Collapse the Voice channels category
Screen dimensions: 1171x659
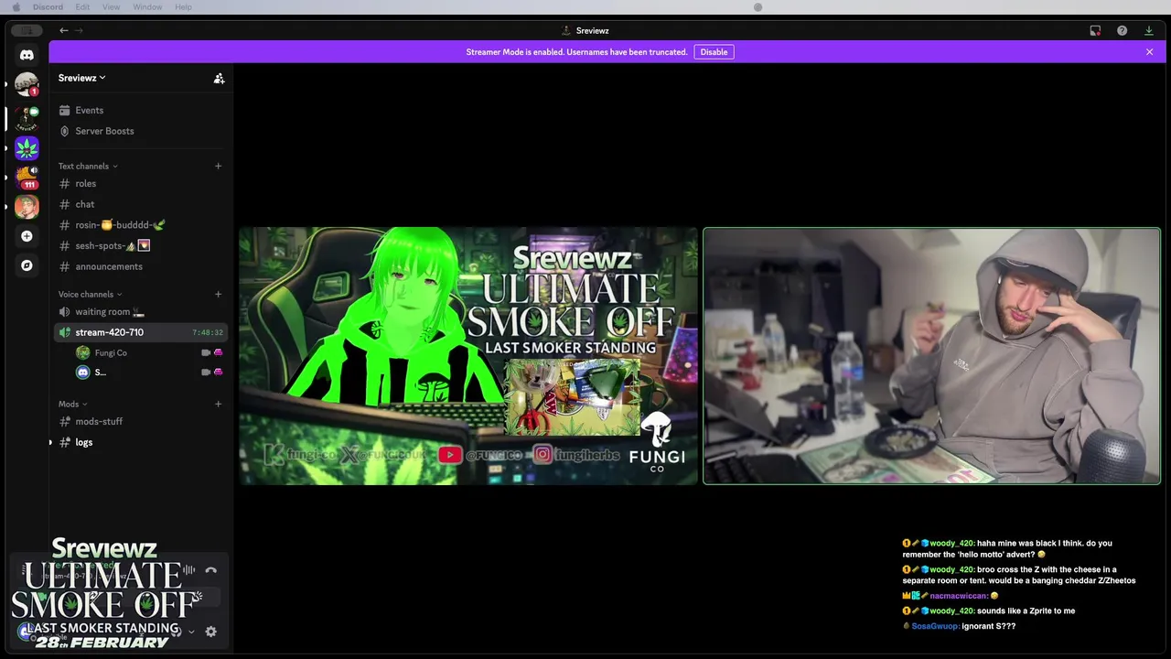pos(91,294)
